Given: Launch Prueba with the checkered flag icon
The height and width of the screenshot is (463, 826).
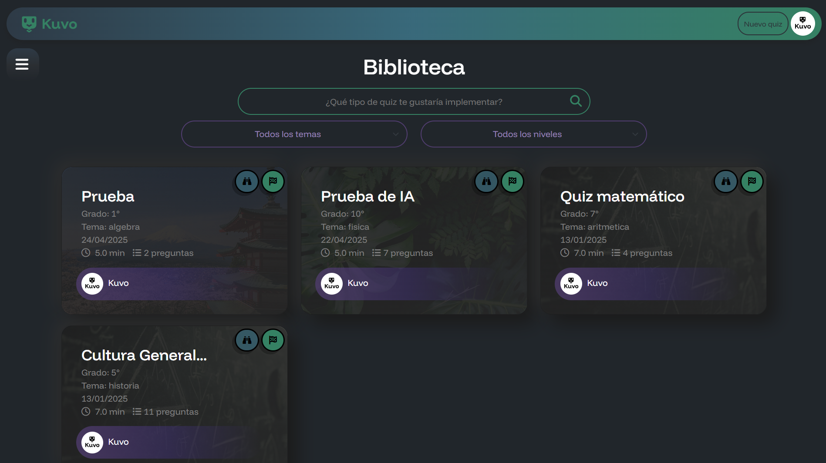Looking at the screenshot, I should pos(273,181).
